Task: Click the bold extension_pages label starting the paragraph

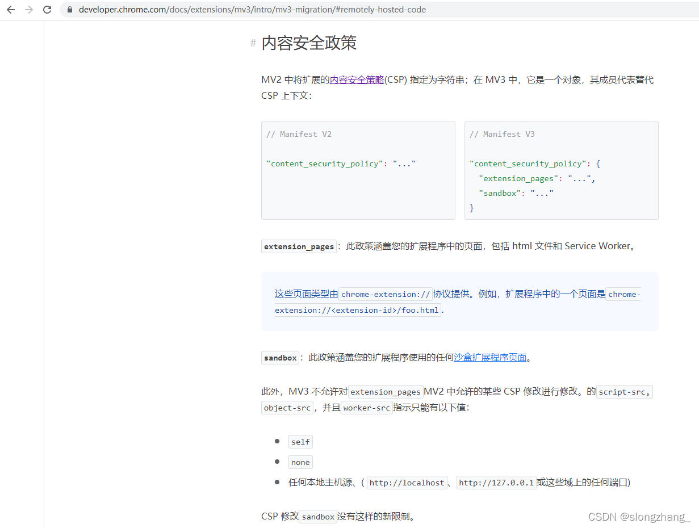Action: (299, 246)
